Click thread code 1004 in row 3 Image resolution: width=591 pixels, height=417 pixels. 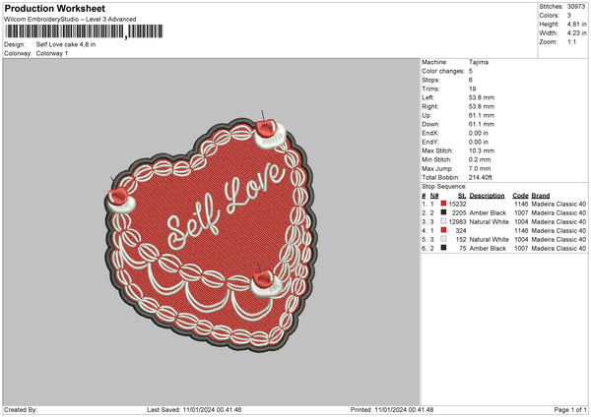point(521,221)
